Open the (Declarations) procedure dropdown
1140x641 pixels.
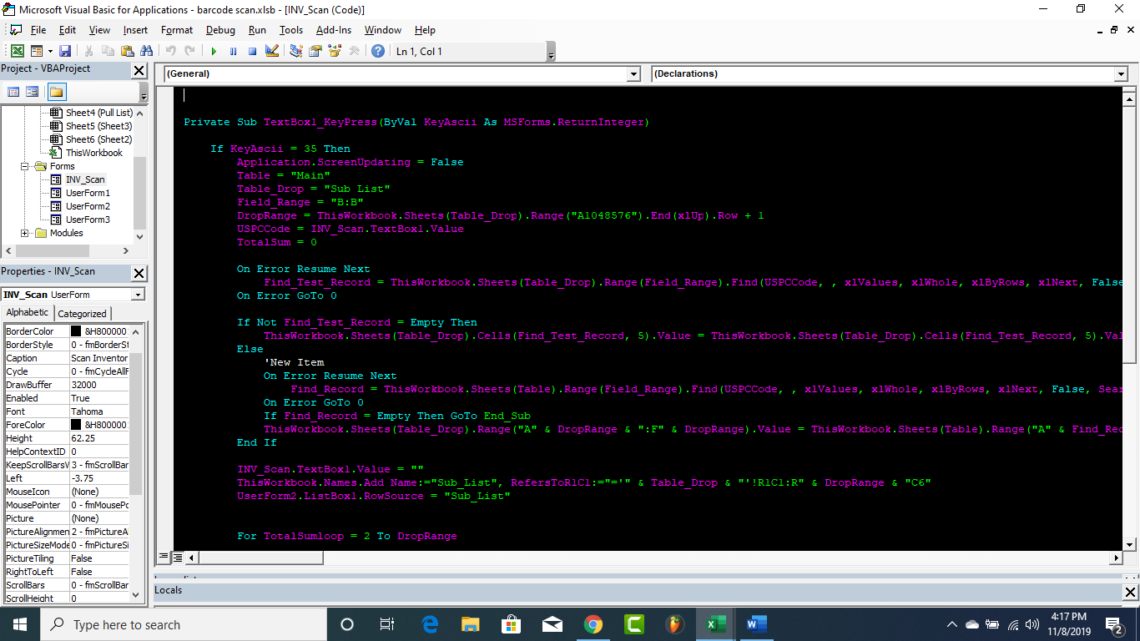click(1121, 74)
